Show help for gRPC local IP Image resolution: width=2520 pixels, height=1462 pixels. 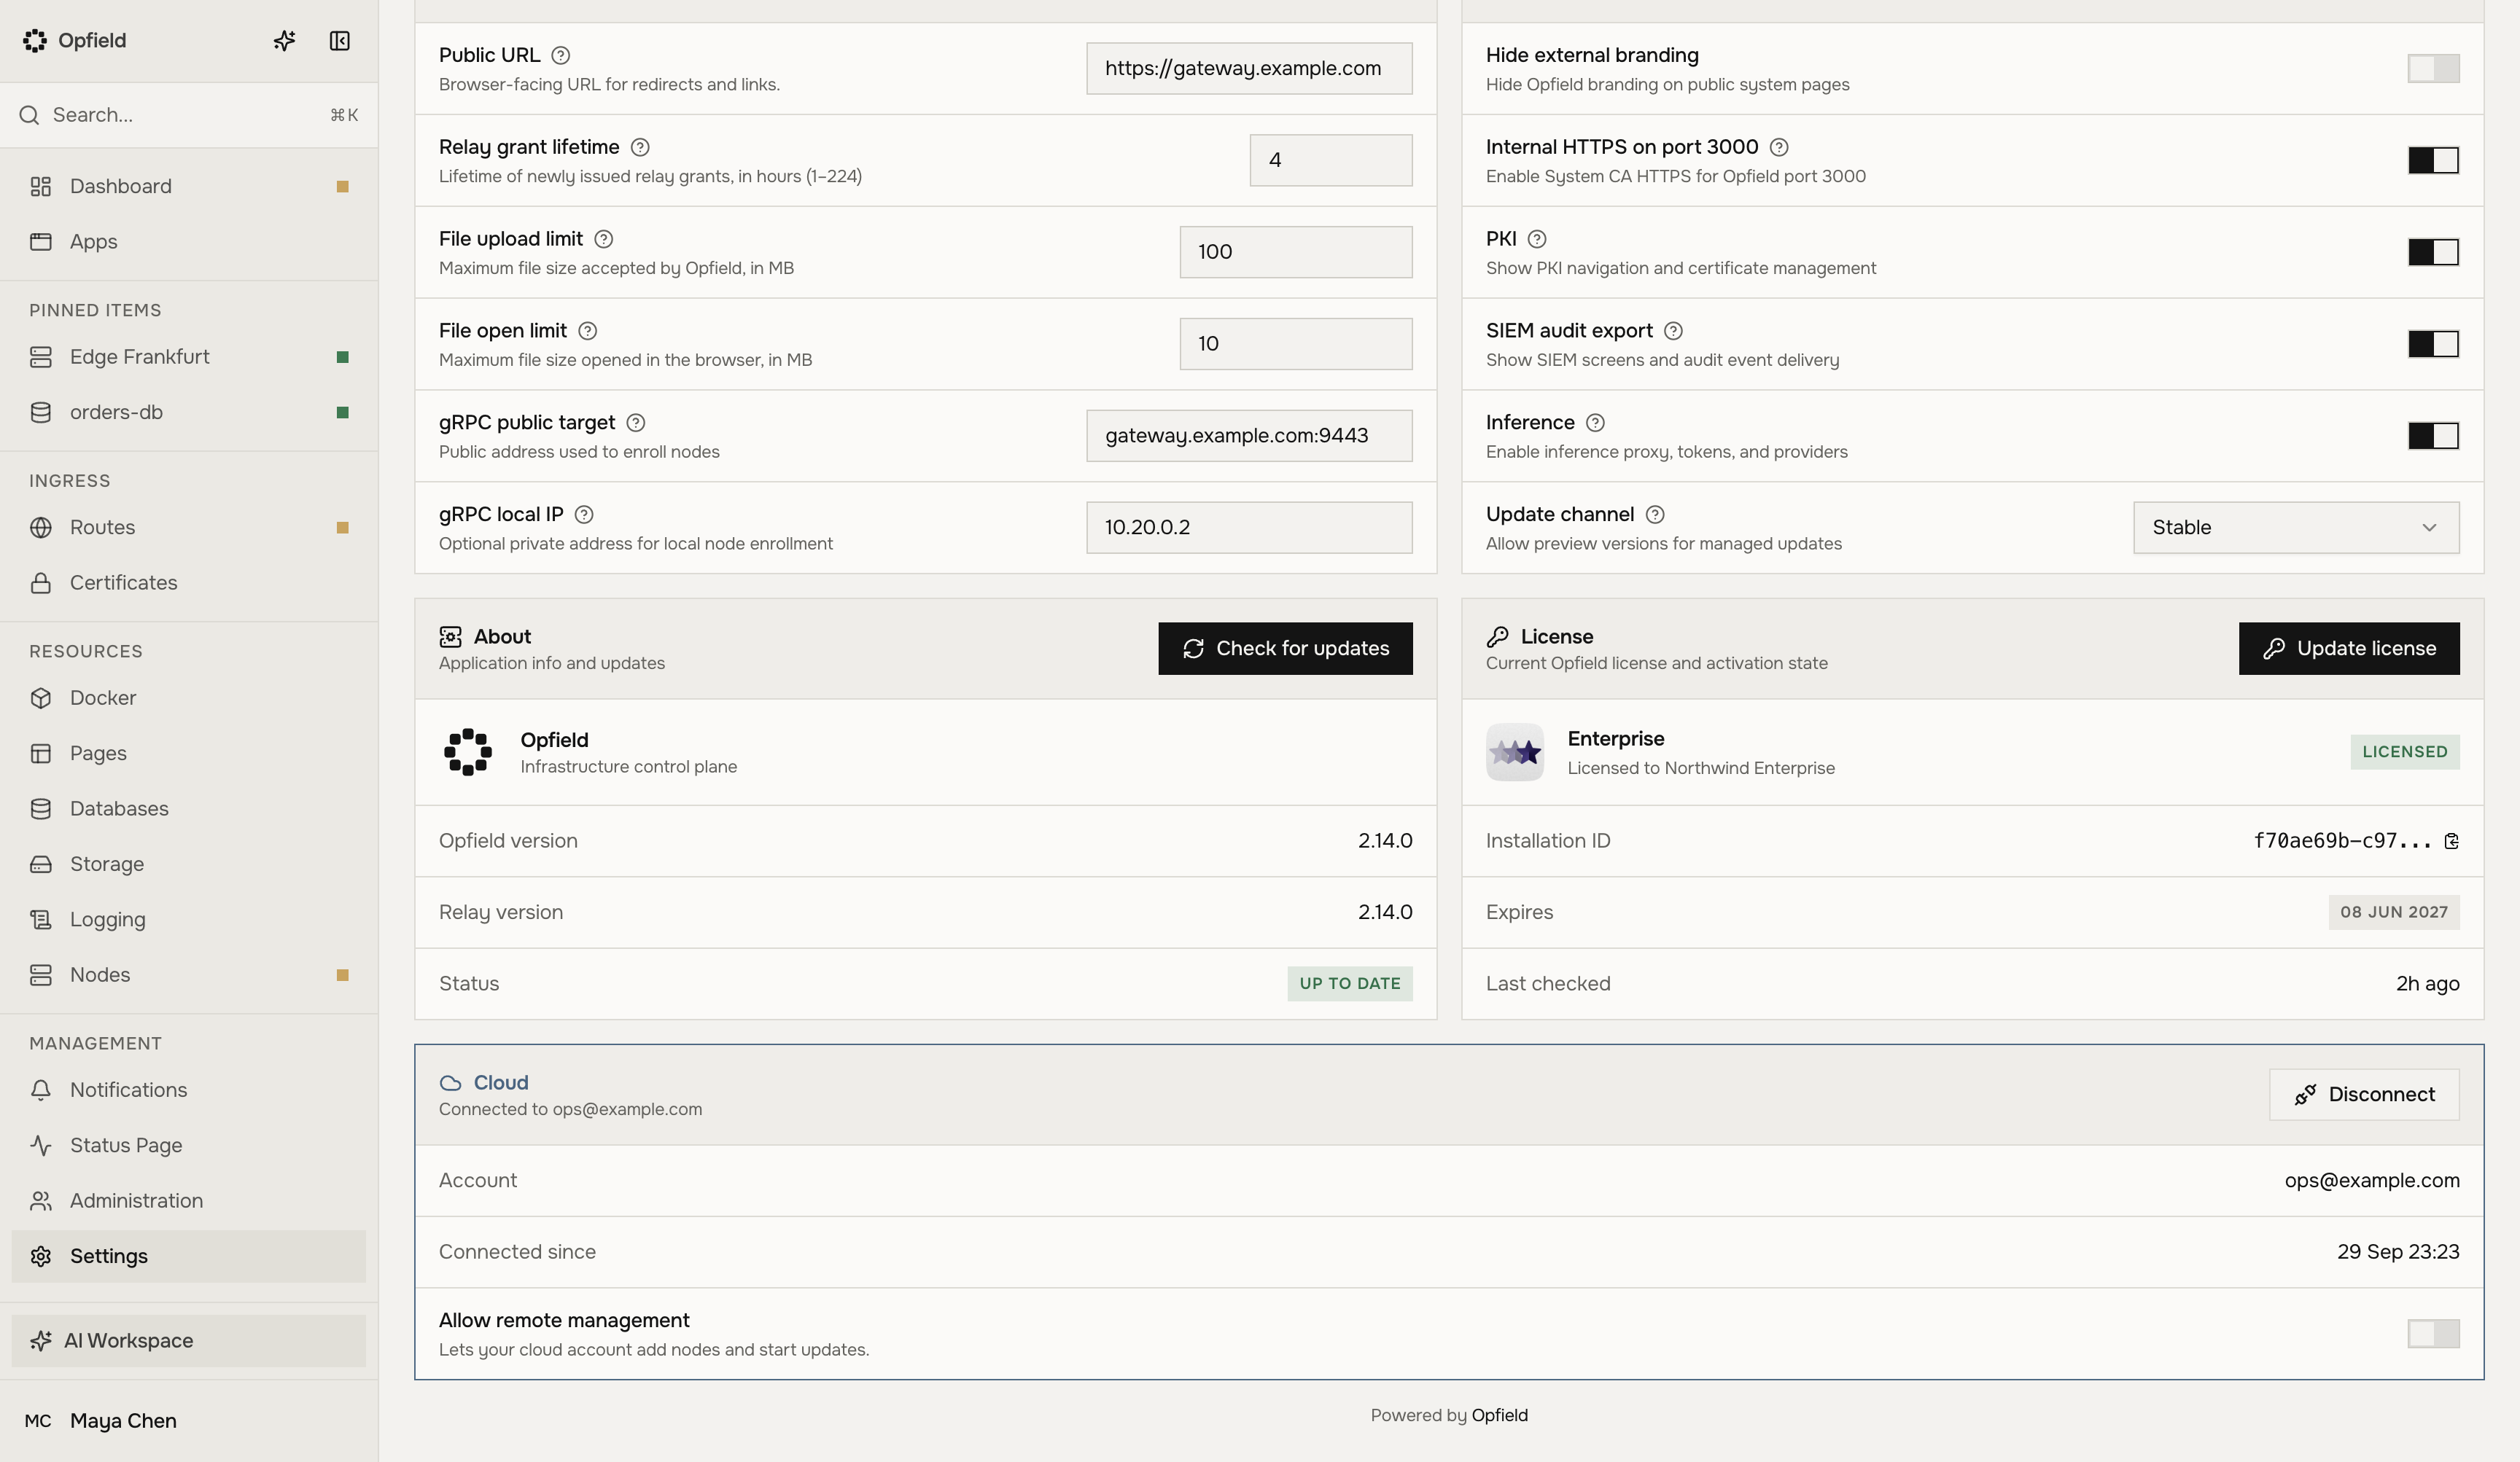tap(585, 516)
